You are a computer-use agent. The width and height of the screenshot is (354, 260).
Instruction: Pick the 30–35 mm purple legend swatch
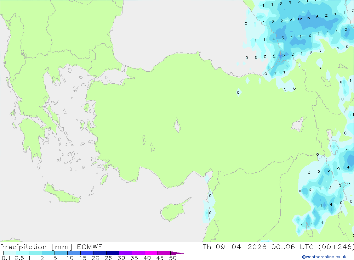pyautogui.click(x=126, y=253)
